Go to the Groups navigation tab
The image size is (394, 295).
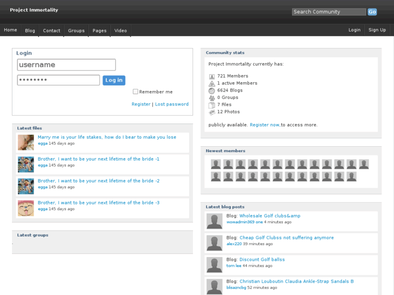[76, 30]
